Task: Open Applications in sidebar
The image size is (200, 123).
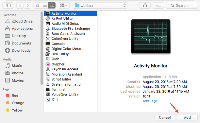Action: (19, 29)
